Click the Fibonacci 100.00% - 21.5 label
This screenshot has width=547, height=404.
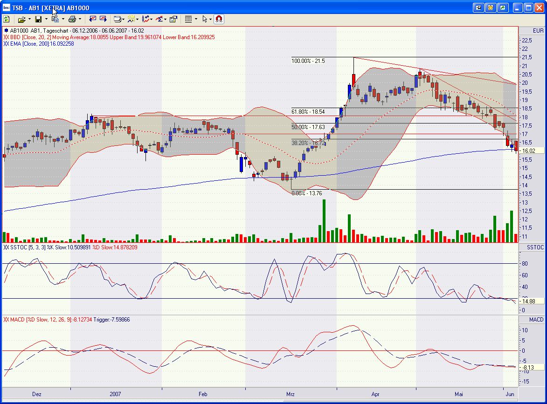(x=308, y=61)
